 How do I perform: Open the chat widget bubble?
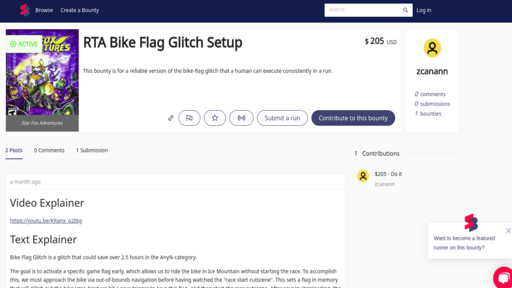pyautogui.click(x=502, y=278)
